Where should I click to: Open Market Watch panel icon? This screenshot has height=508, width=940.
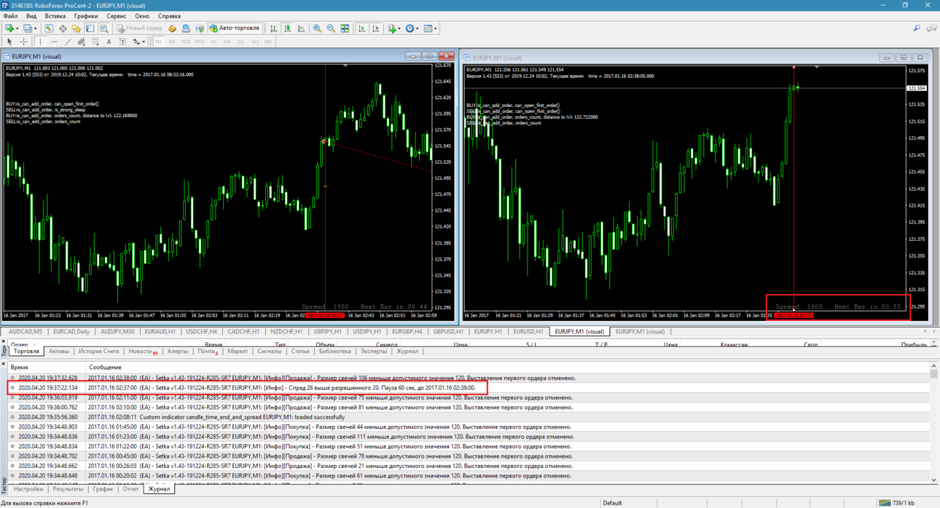49,28
